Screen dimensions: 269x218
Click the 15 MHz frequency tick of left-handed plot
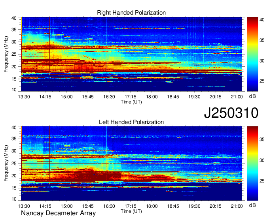(14, 188)
